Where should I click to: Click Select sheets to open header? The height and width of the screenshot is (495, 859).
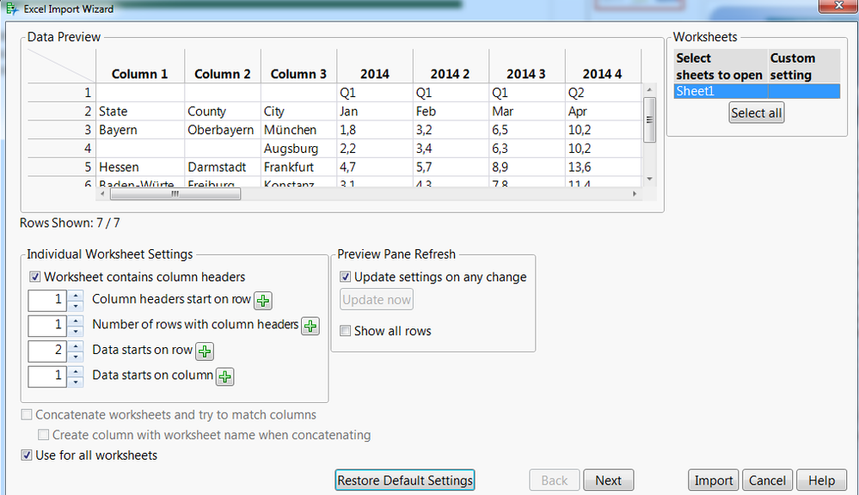point(720,66)
